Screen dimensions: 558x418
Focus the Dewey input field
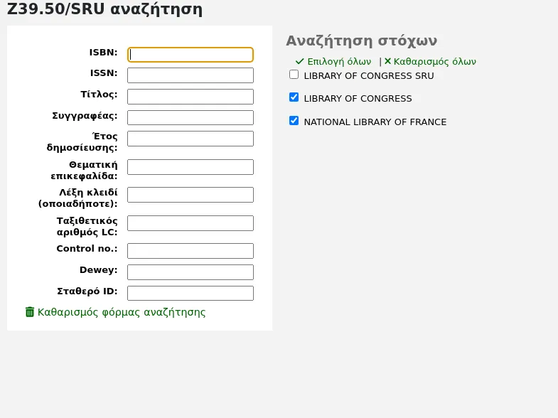click(191, 272)
